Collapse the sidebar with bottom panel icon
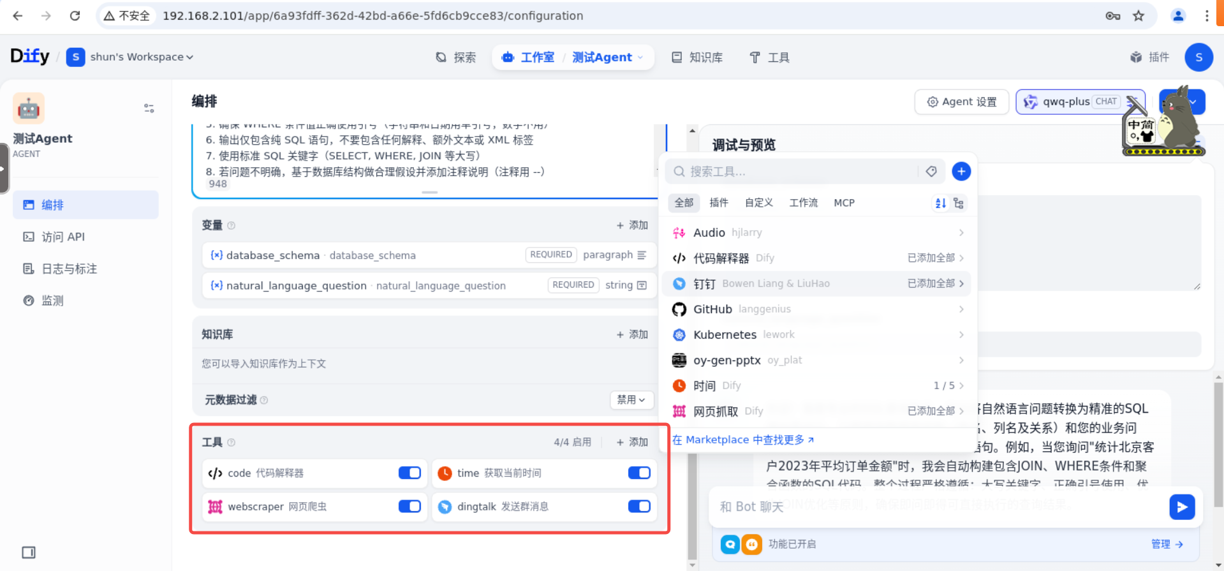Image resolution: width=1224 pixels, height=571 pixels. (x=29, y=552)
